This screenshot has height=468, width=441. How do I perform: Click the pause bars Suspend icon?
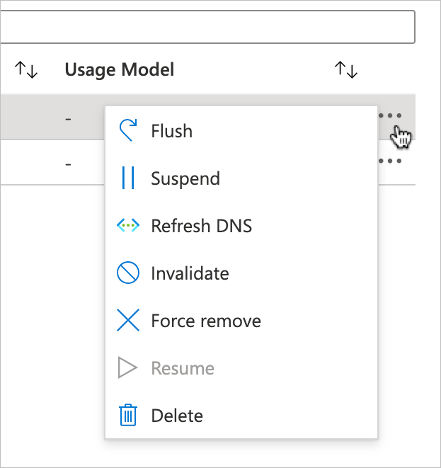pos(127,178)
